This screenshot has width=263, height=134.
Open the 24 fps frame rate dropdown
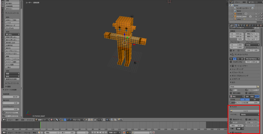pos(252,45)
